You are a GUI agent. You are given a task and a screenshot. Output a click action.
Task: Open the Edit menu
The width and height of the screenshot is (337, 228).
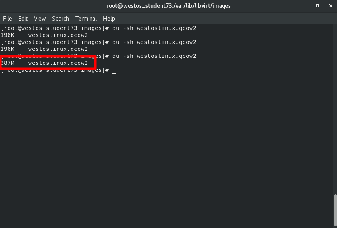point(23,19)
